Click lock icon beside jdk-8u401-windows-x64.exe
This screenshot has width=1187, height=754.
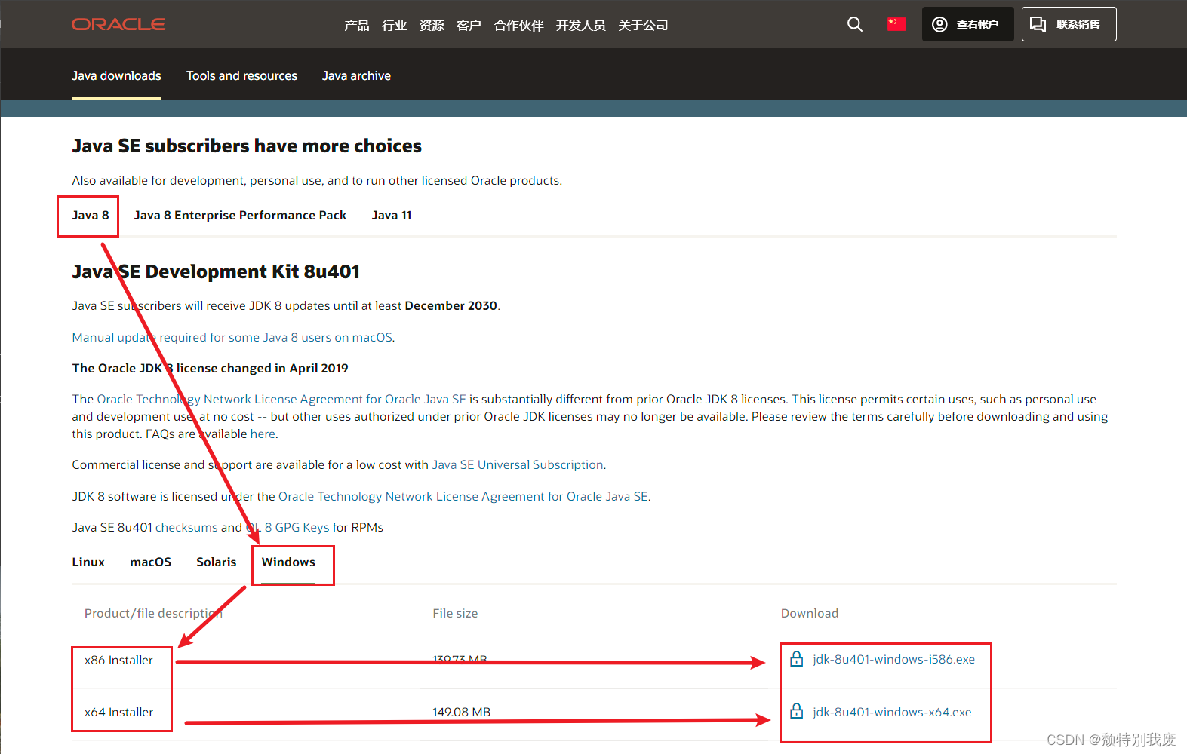(796, 711)
